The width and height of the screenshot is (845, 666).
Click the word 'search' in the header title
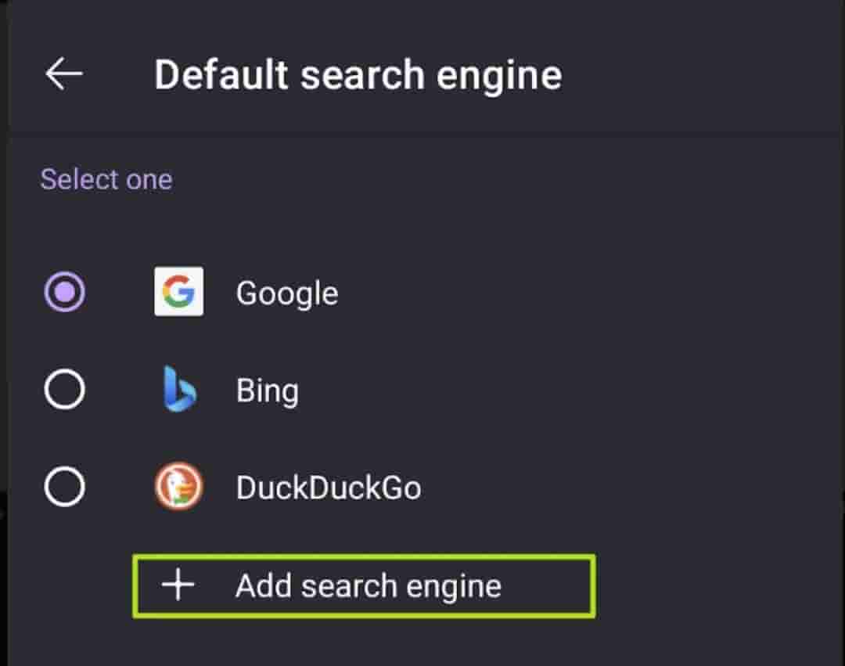coord(364,75)
